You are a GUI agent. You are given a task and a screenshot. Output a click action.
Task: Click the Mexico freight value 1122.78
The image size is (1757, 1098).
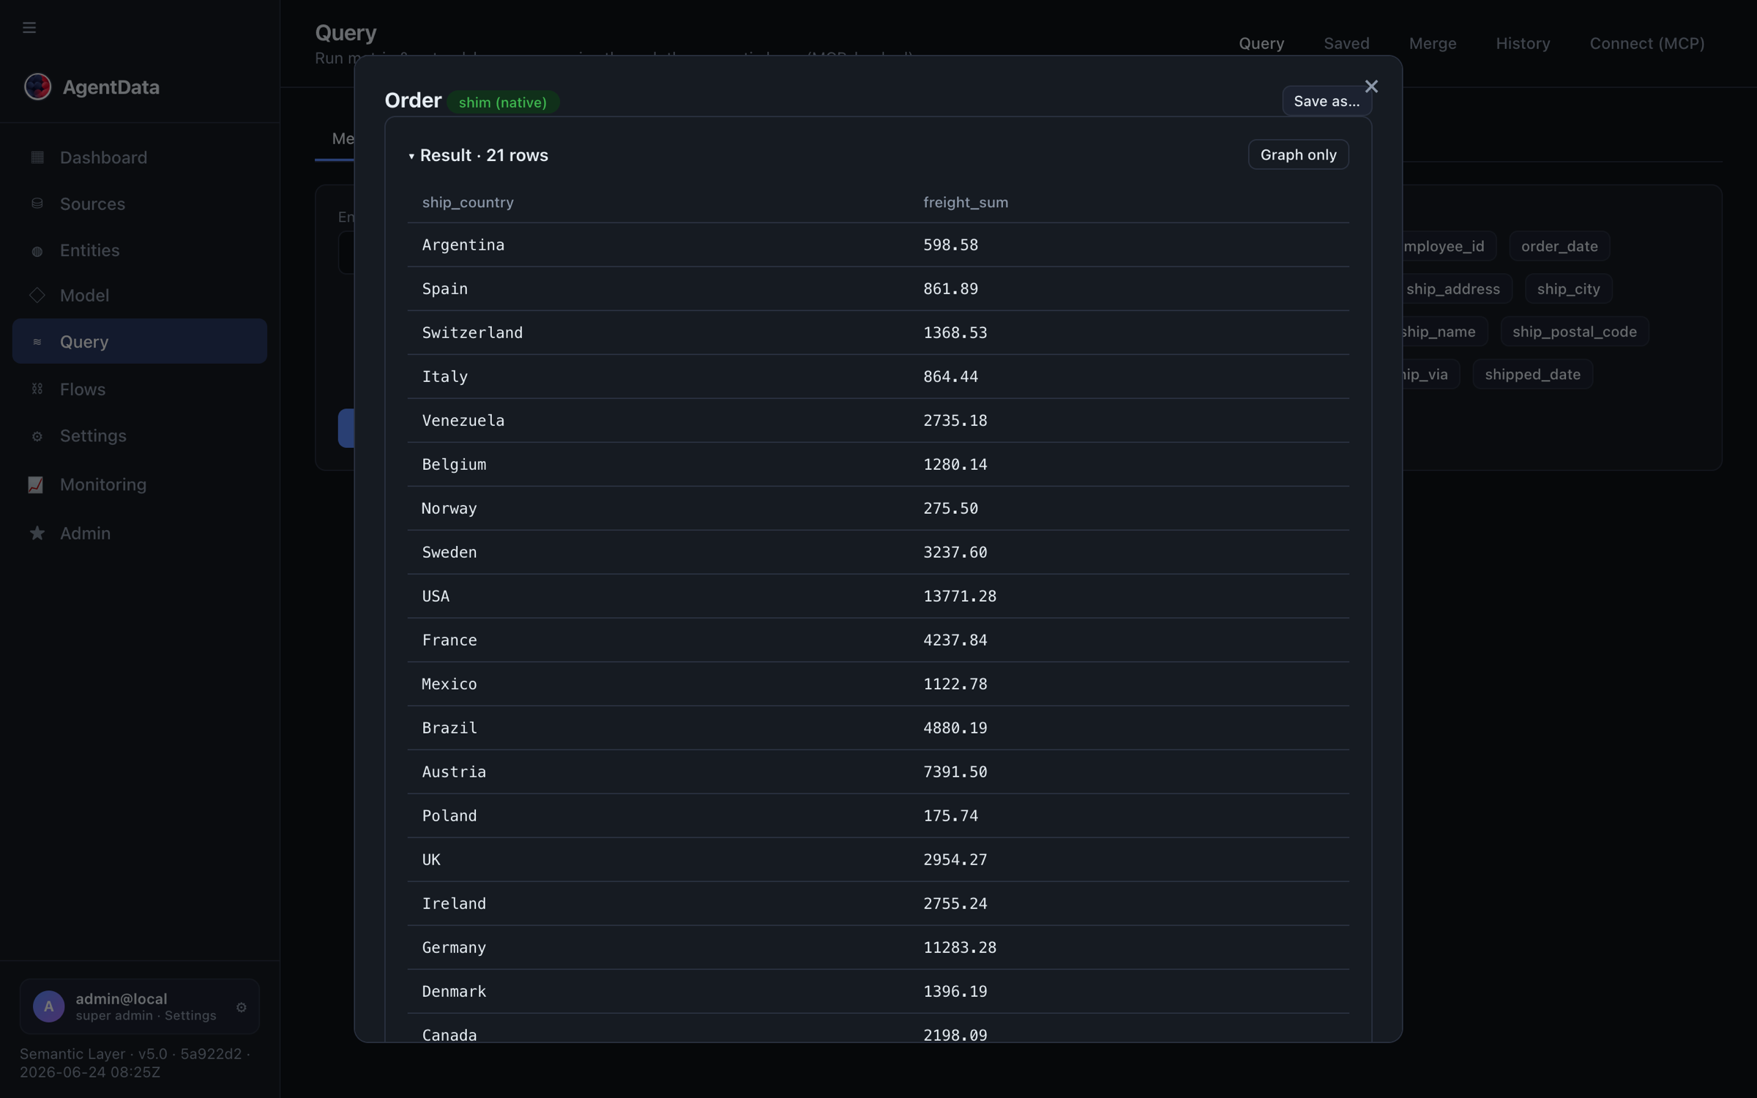coord(955,684)
